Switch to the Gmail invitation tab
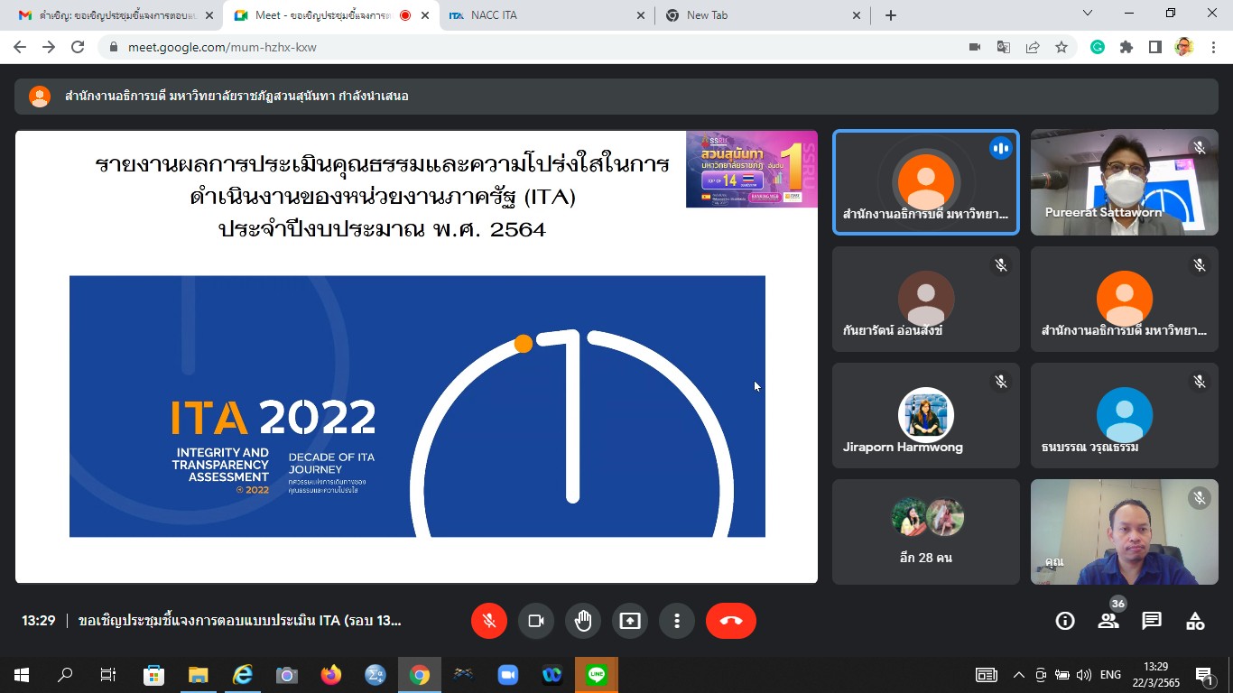 tap(108, 15)
